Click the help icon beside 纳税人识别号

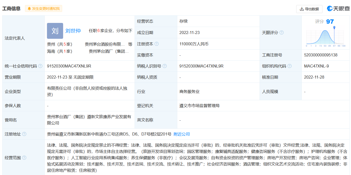[x=165, y=66]
